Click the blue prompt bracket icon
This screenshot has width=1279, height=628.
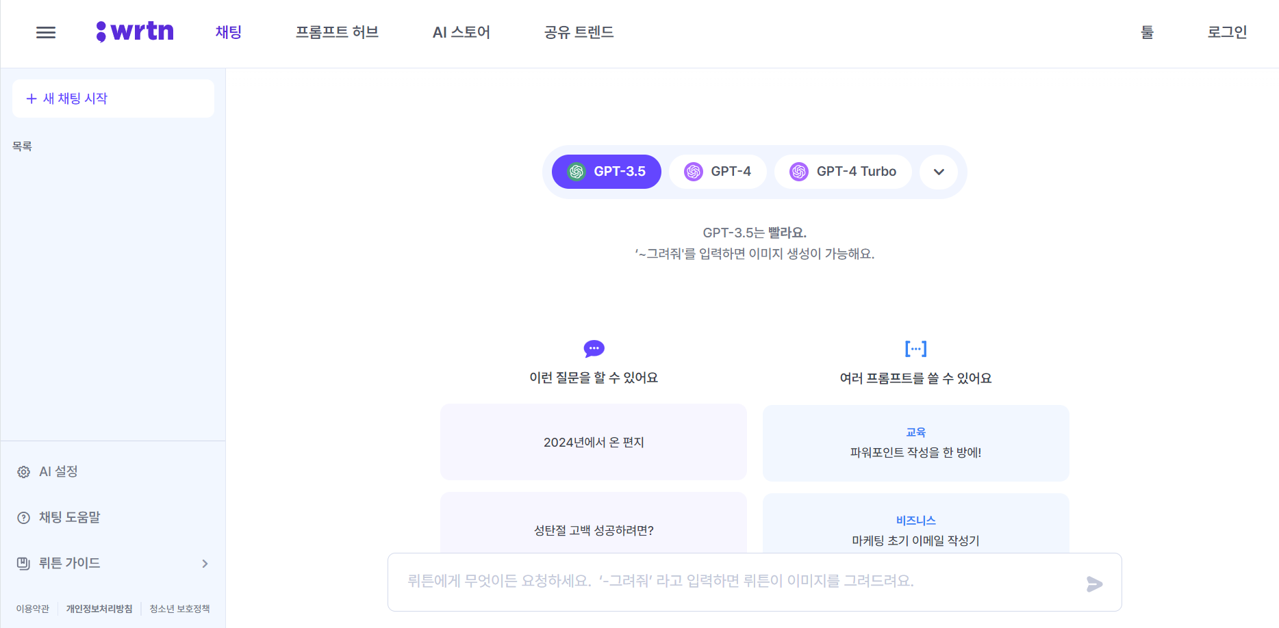pyautogui.click(x=915, y=348)
